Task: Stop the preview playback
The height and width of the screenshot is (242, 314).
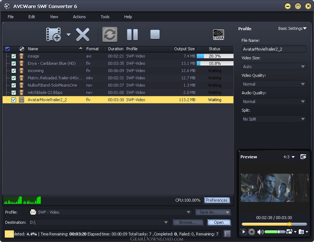Action: click(251, 232)
